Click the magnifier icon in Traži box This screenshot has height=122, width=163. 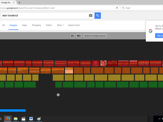coord(123,8)
